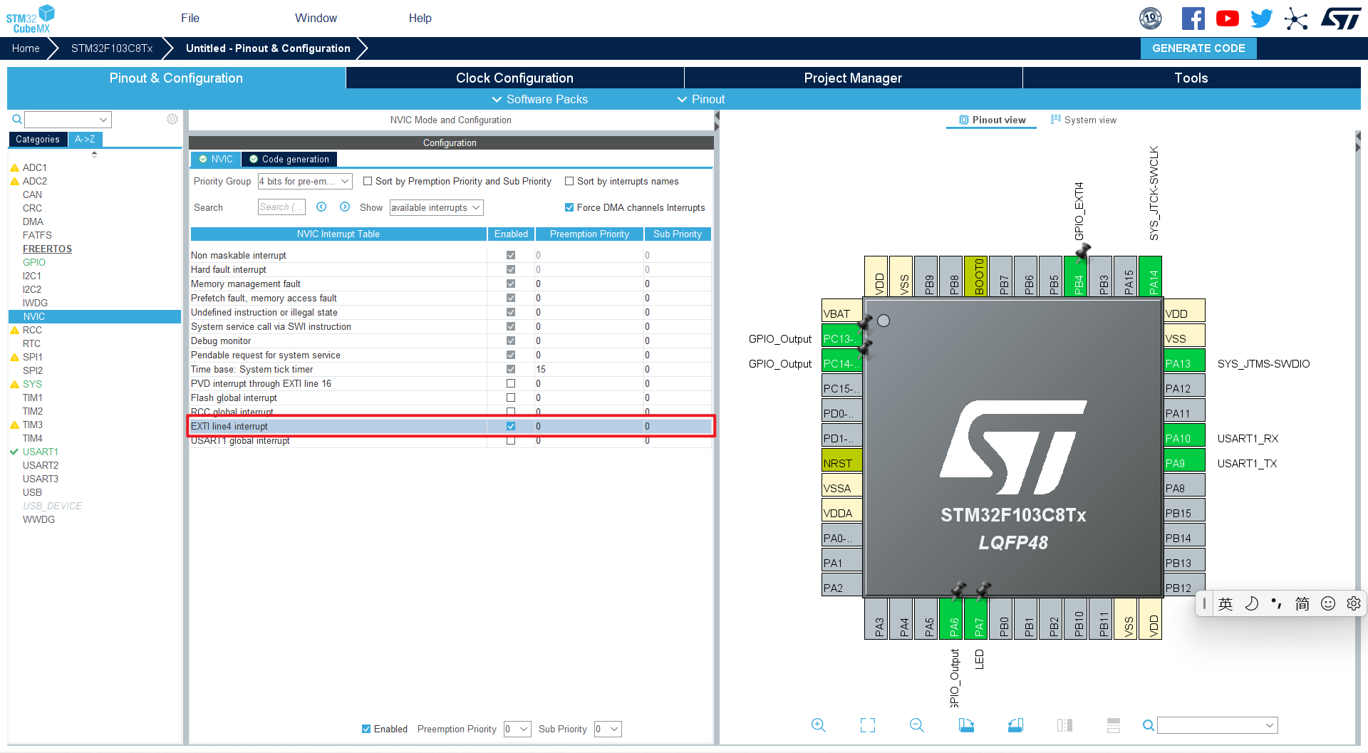Switch to Project Manager tab
This screenshot has height=753, width=1368.
point(853,78)
